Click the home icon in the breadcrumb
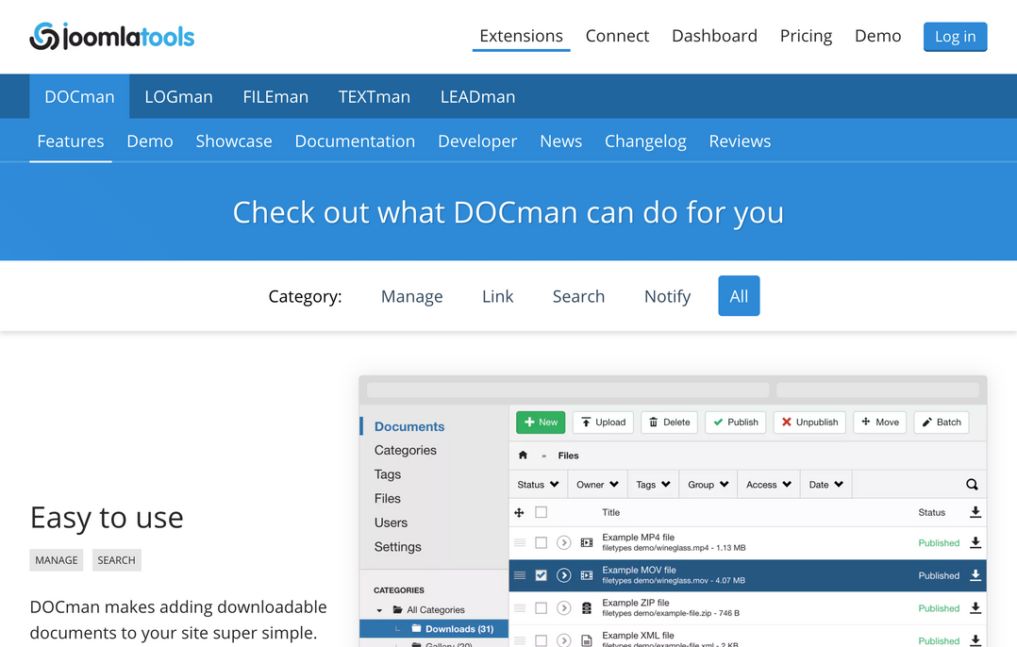Screen dimensions: 1017x647 pos(523,456)
